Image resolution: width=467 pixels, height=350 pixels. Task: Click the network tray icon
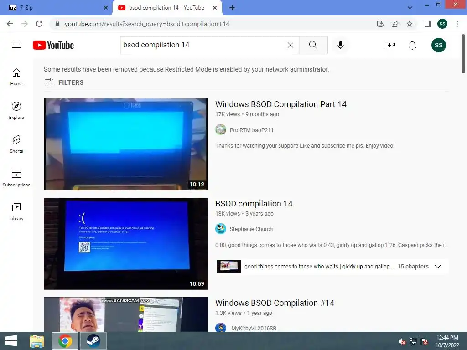[413, 341]
